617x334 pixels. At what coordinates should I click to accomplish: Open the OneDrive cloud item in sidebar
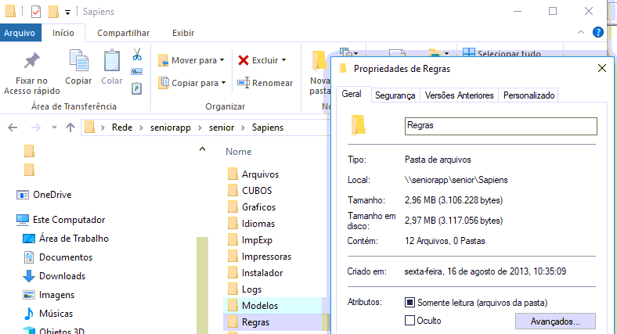click(x=52, y=195)
